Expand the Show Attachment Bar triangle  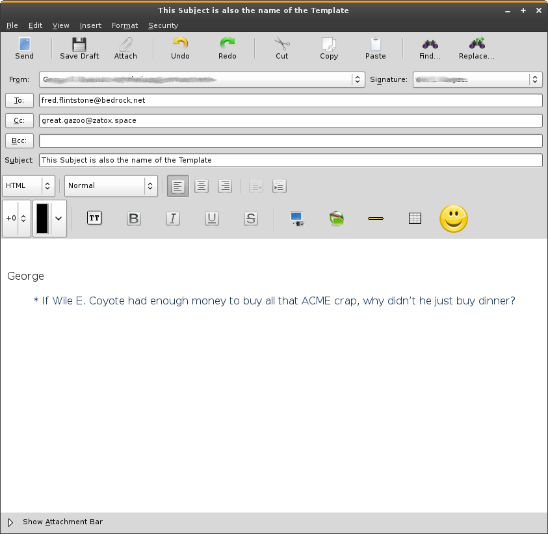pos(10,522)
